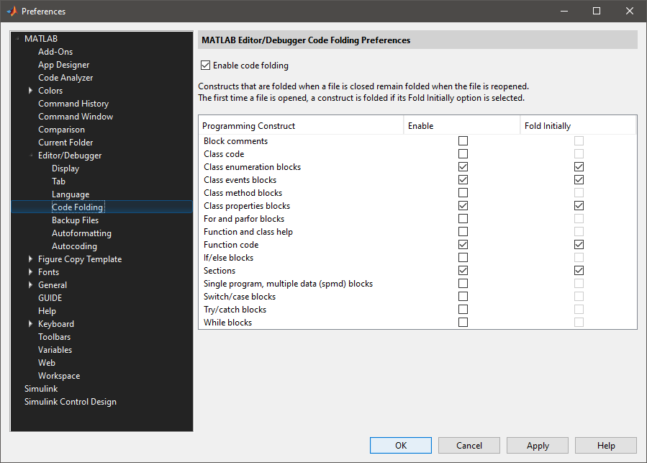The image size is (647, 463).
Task: Open Language preferences
Action: coord(71,194)
